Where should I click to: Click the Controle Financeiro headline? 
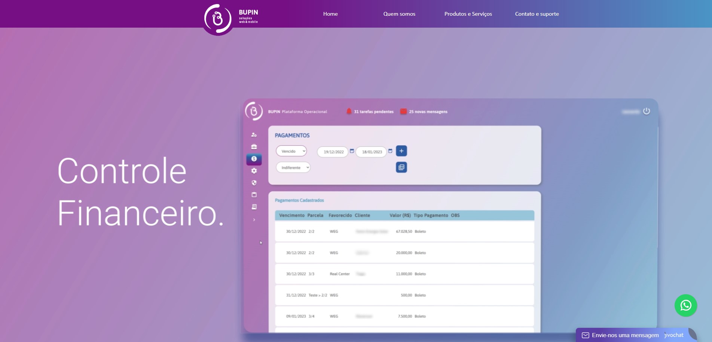141,192
